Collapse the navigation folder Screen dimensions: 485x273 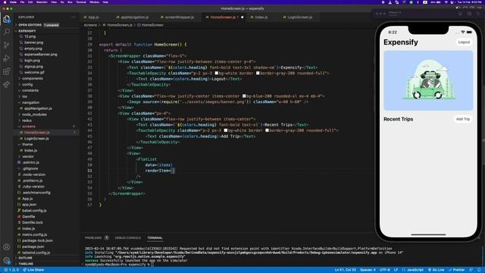30,102
